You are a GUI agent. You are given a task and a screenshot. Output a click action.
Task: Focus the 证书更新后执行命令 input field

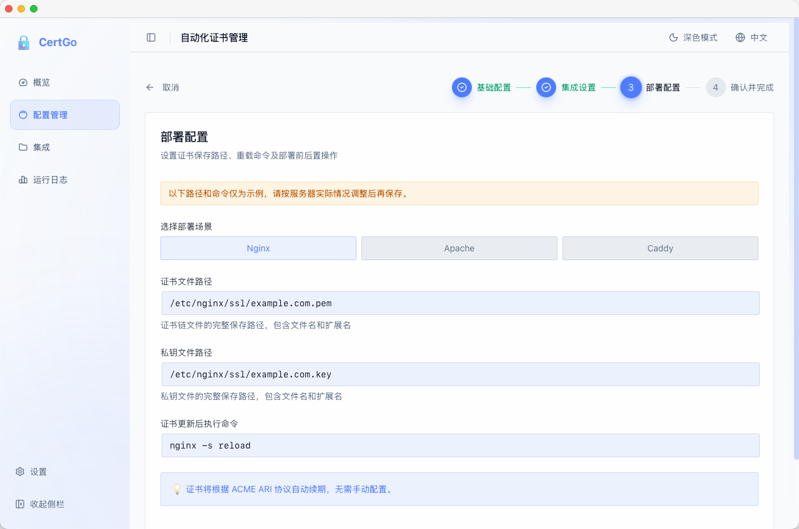(461, 445)
